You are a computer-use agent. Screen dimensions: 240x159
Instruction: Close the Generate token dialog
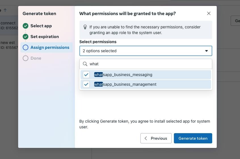[209, 13]
